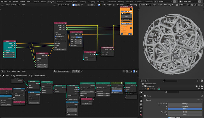This screenshot has height=118, width=204.
Task: Click the new view layer icon beside ViewLayer
Action: [x=200, y=1]
